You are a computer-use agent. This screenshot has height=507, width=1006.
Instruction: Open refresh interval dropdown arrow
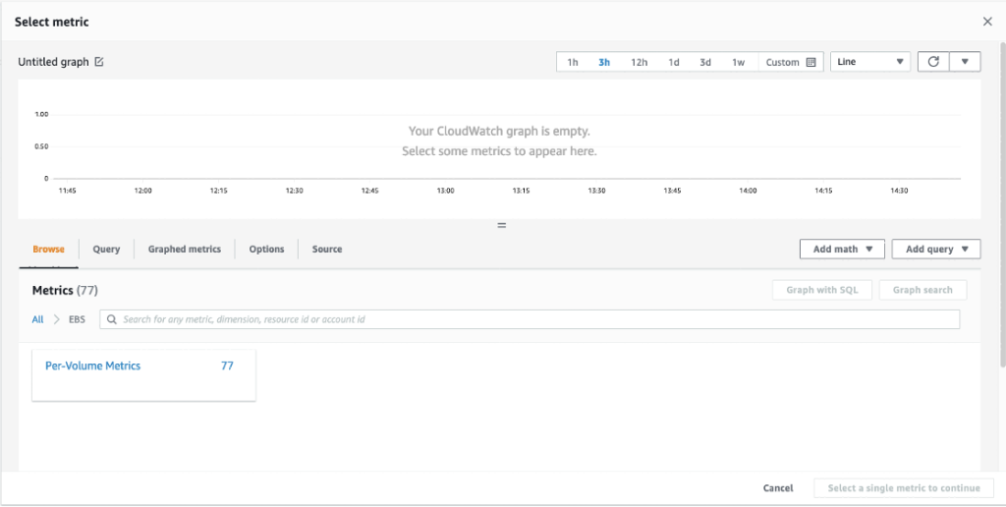(x=965, y=62)
